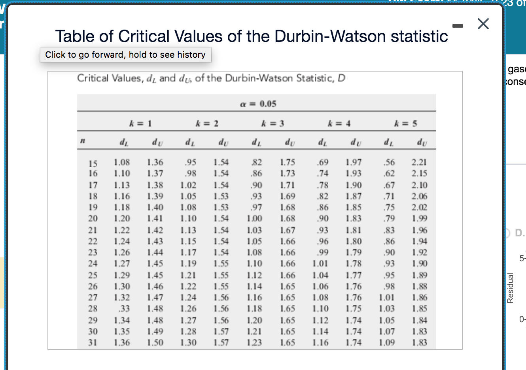
Task: Click the k = 1 column group header
Action: (x=140, y=123)
